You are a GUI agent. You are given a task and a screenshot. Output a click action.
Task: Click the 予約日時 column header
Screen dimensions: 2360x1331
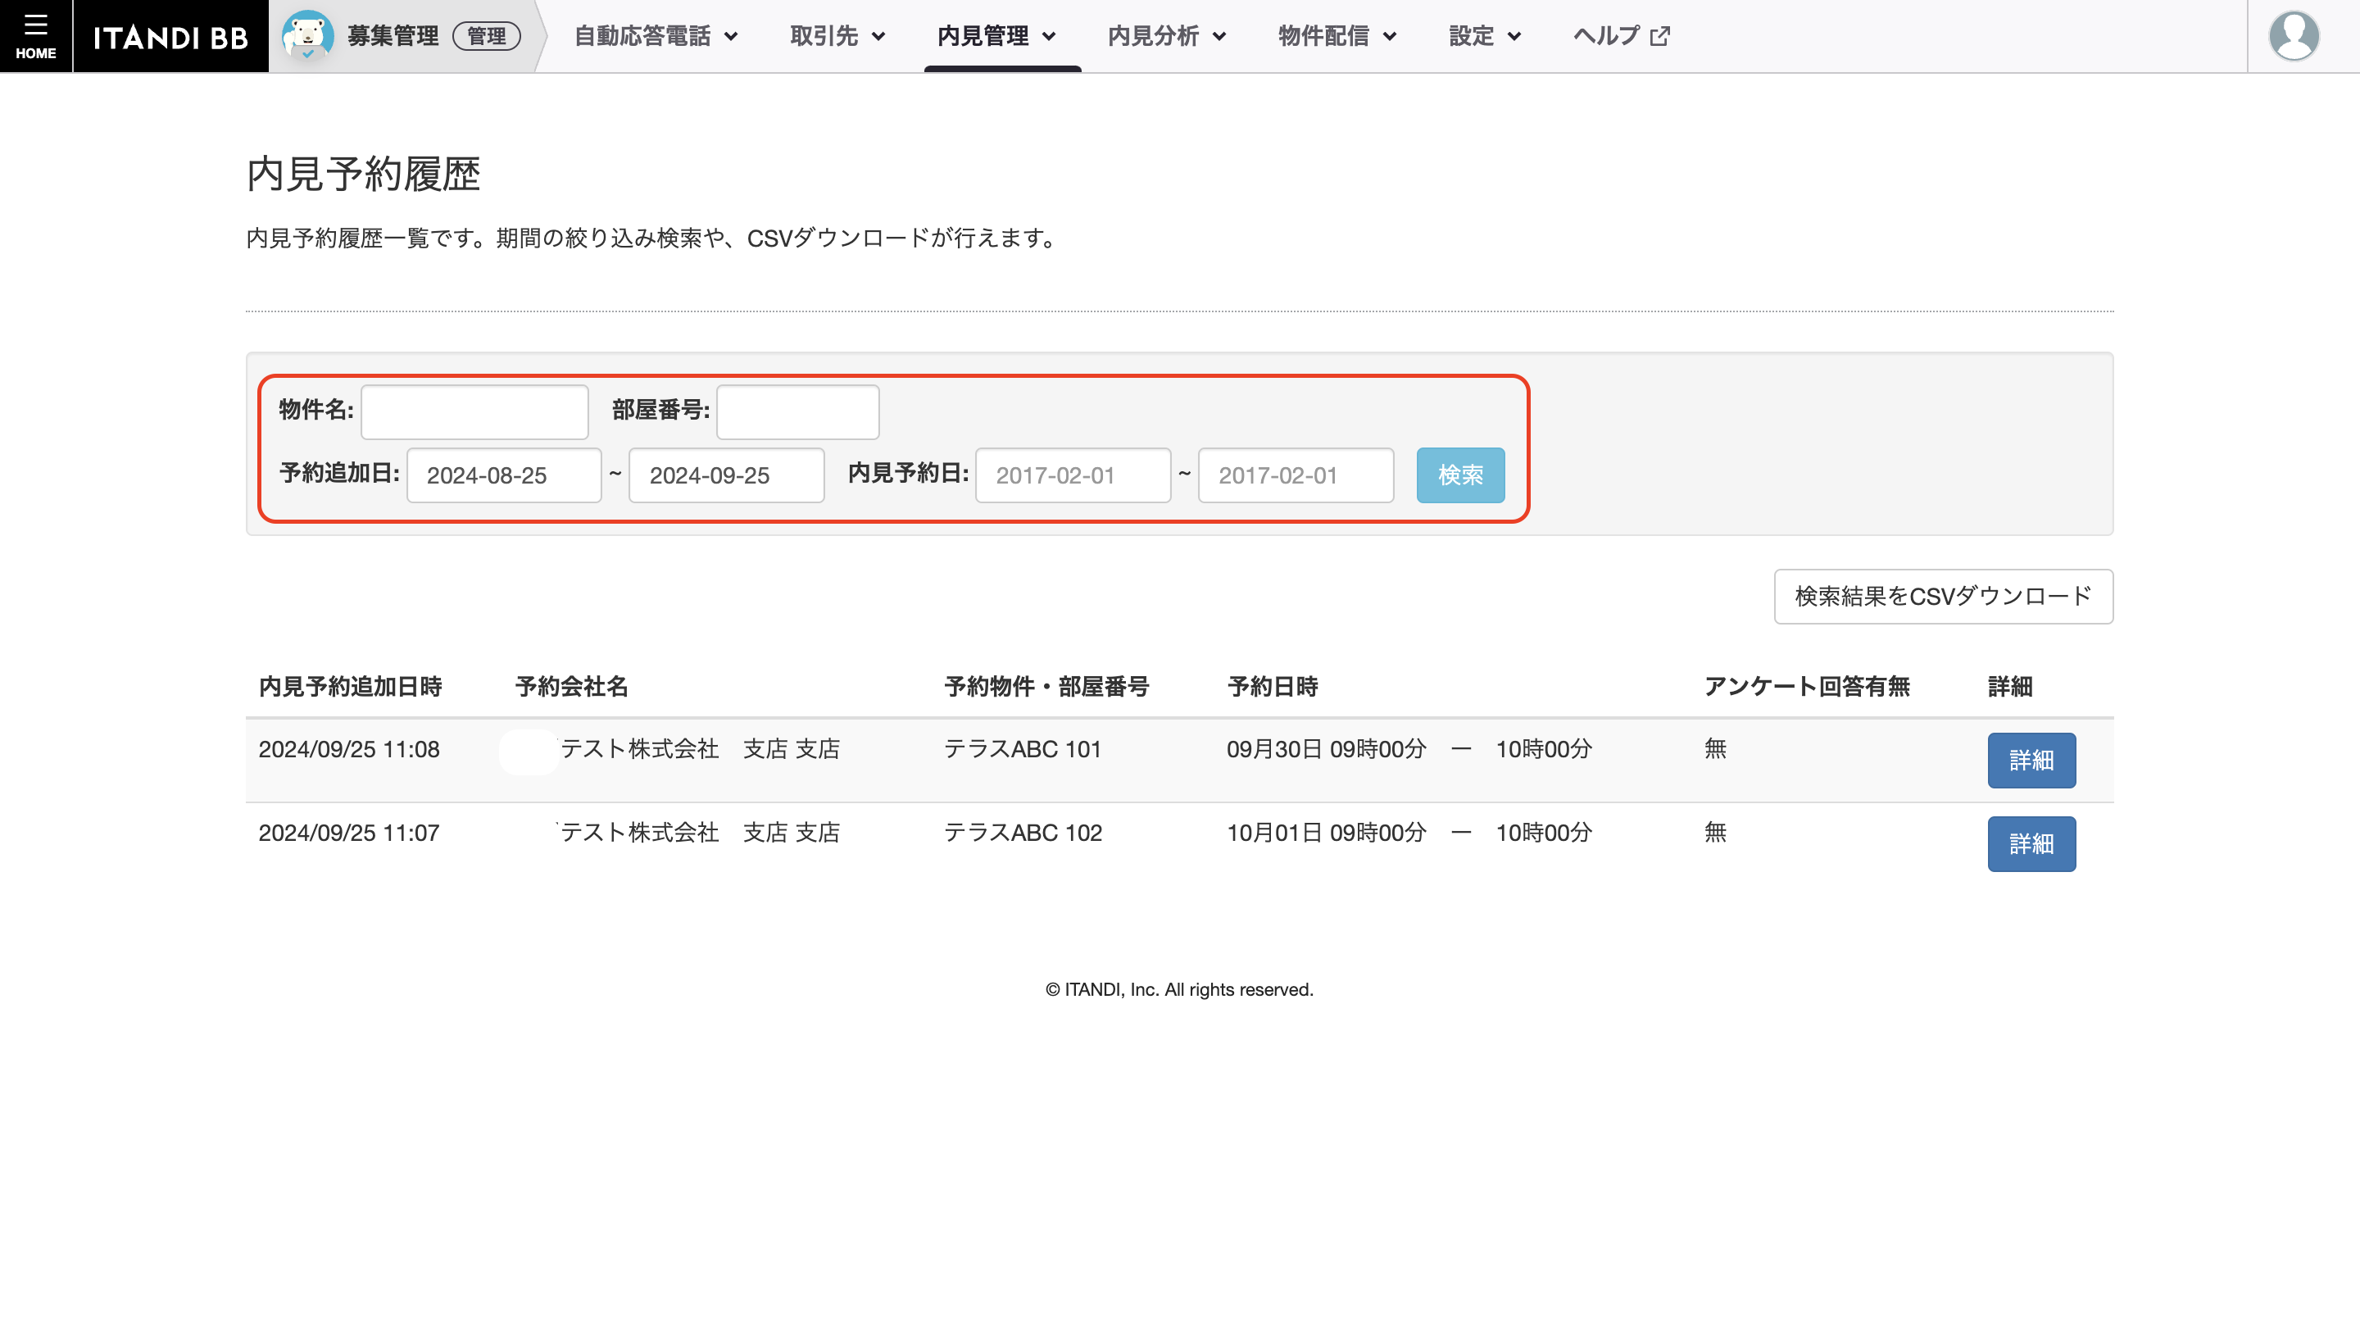click(1273, 686)
